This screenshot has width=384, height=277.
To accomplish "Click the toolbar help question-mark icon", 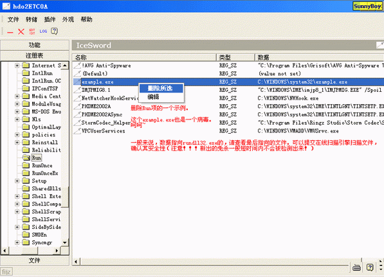I will click(x=54, y=31).
